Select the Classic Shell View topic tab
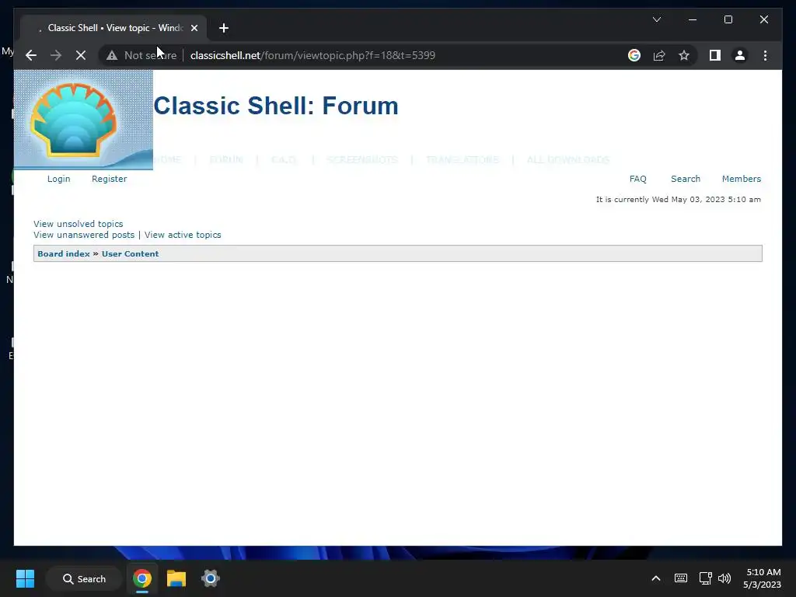This screenshot has height=597, width=796. coord(113,28)
